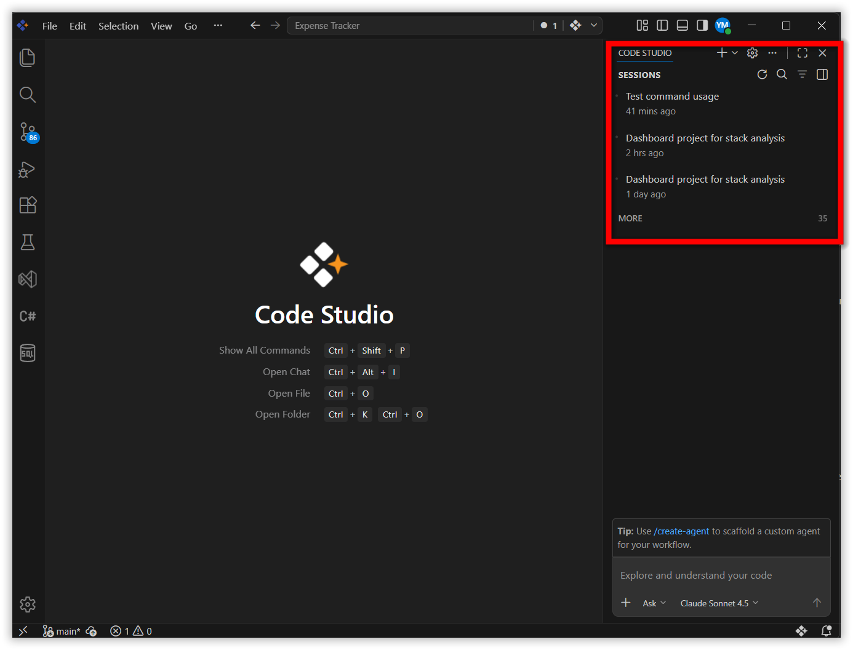Image resolution: width=853 pixels, height=650 pixels.
Task: Open the File menu
Action: point(49,26)
